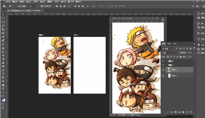Viewport: 205px width, 118px height.
Task: Toggle the Show Transform Controls checkbox
Action: (x=39, y=6)
